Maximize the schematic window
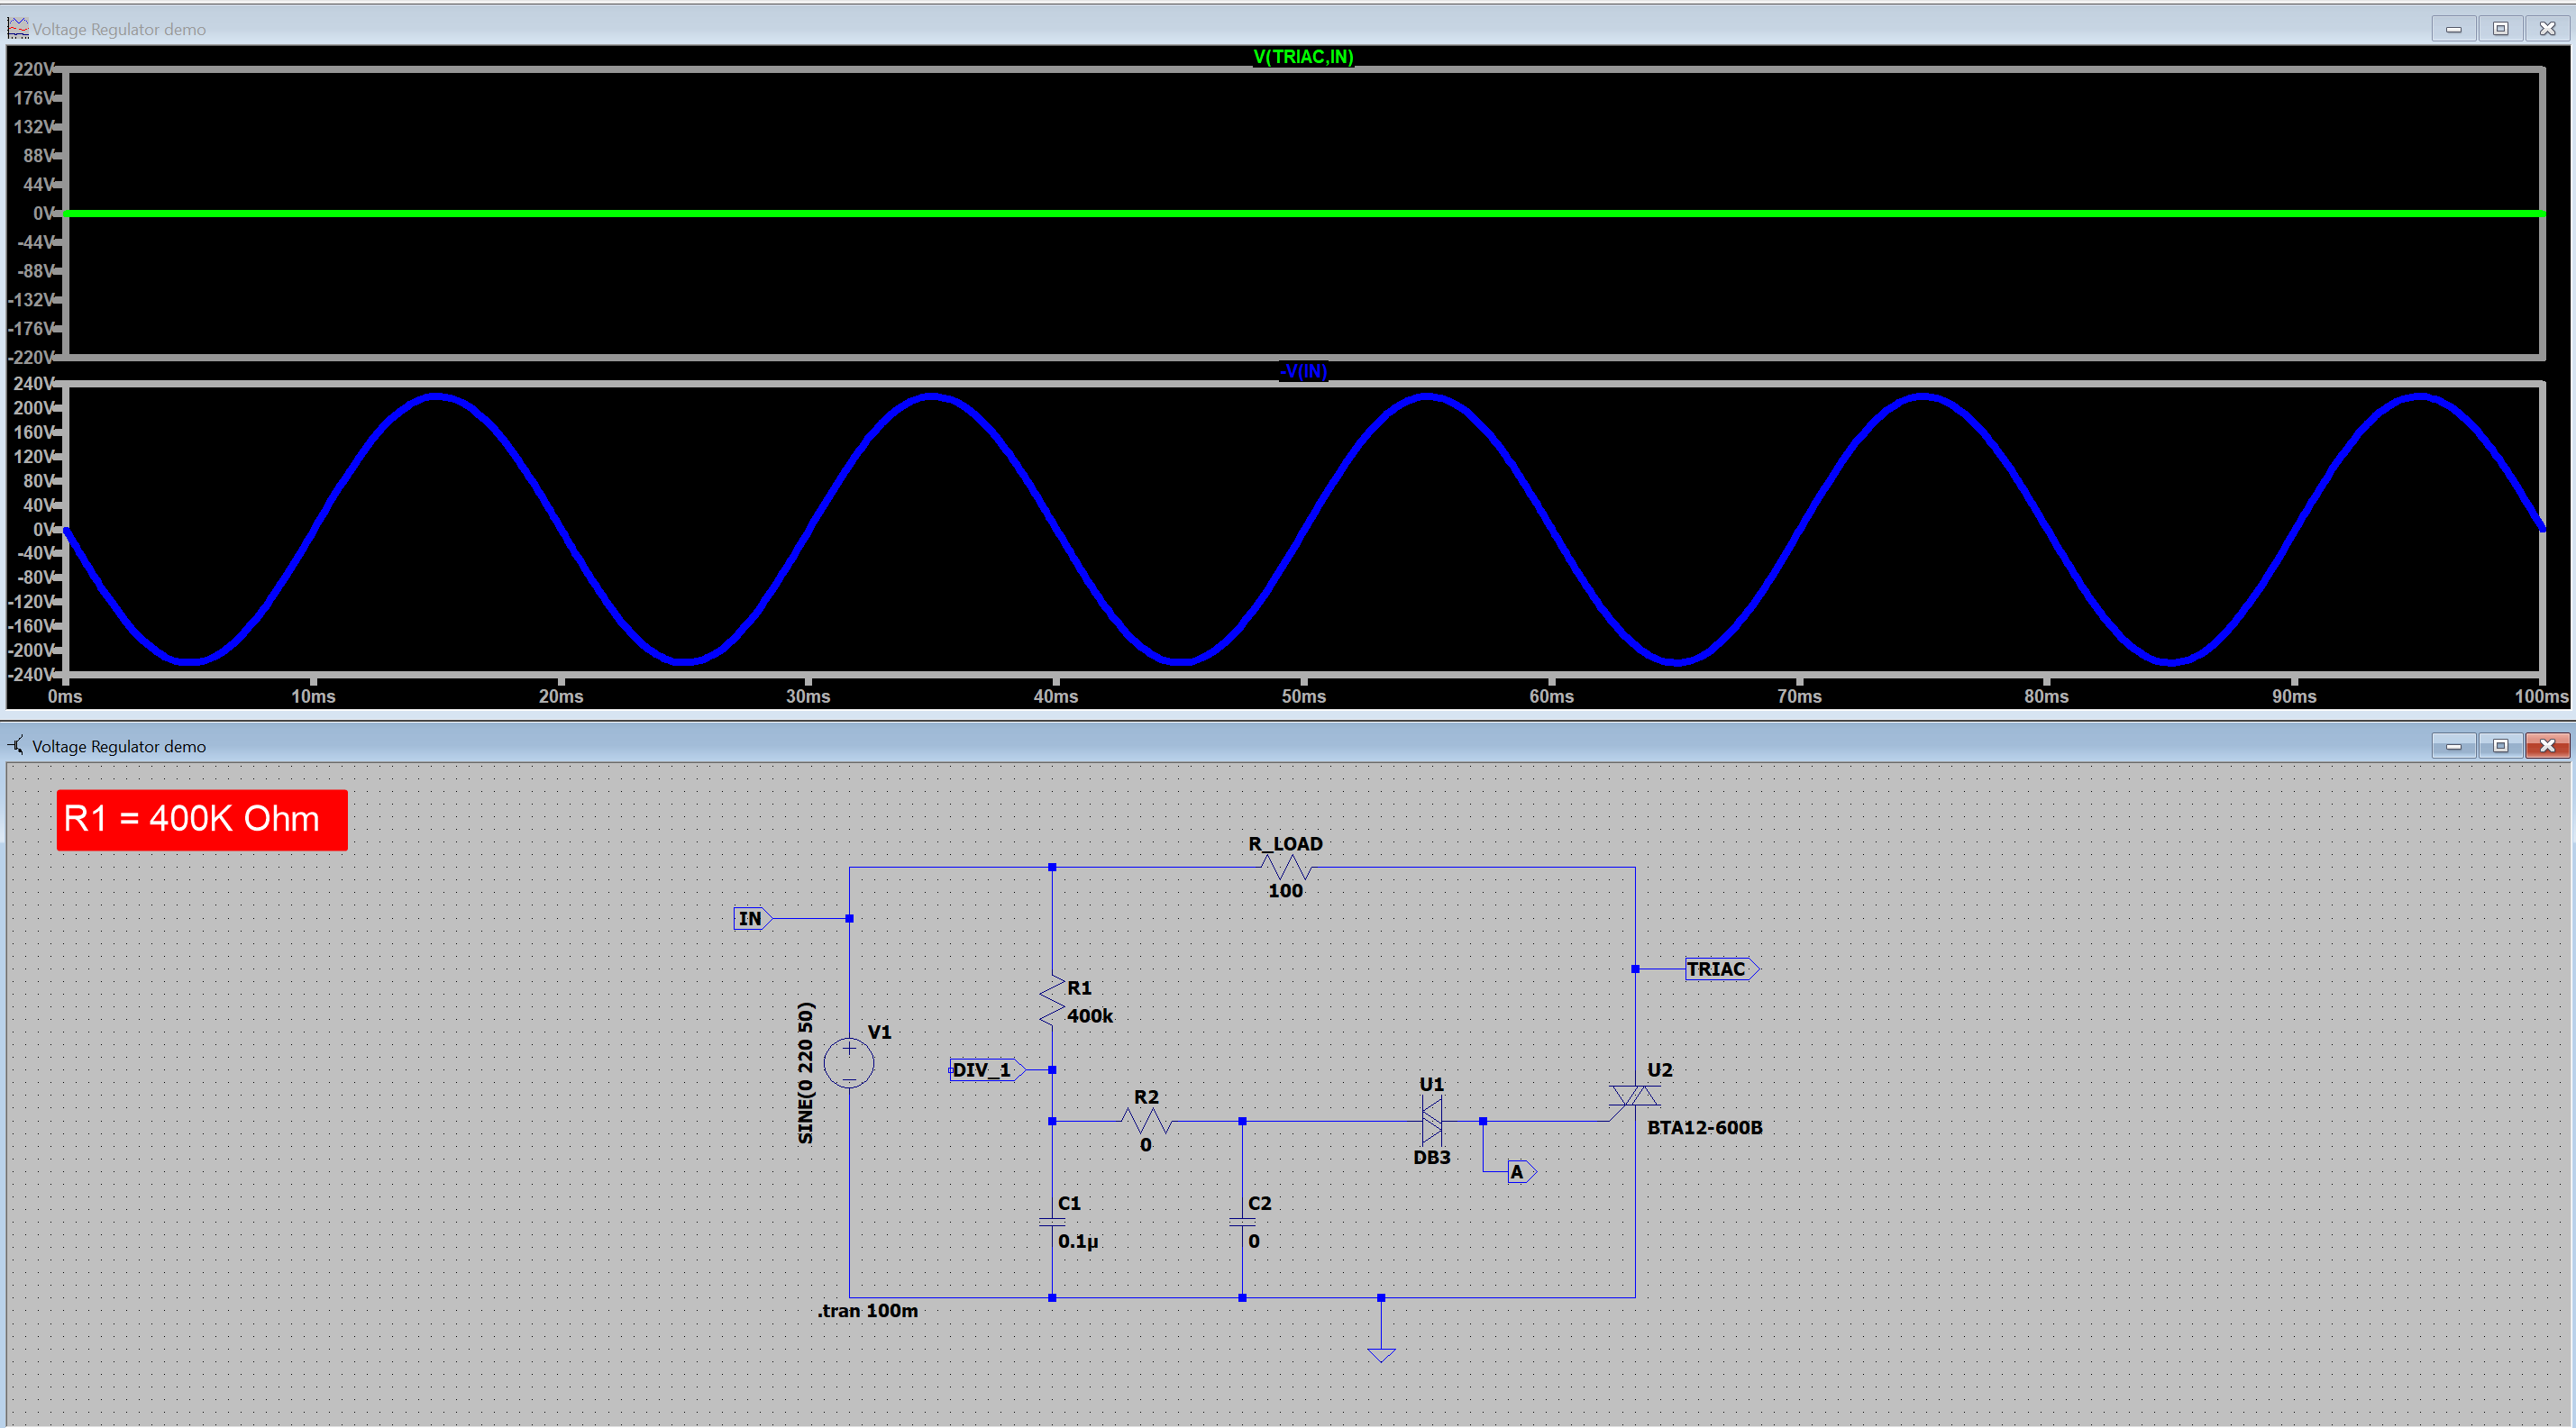2576x1428 pixels. [x=2500, y=745]
